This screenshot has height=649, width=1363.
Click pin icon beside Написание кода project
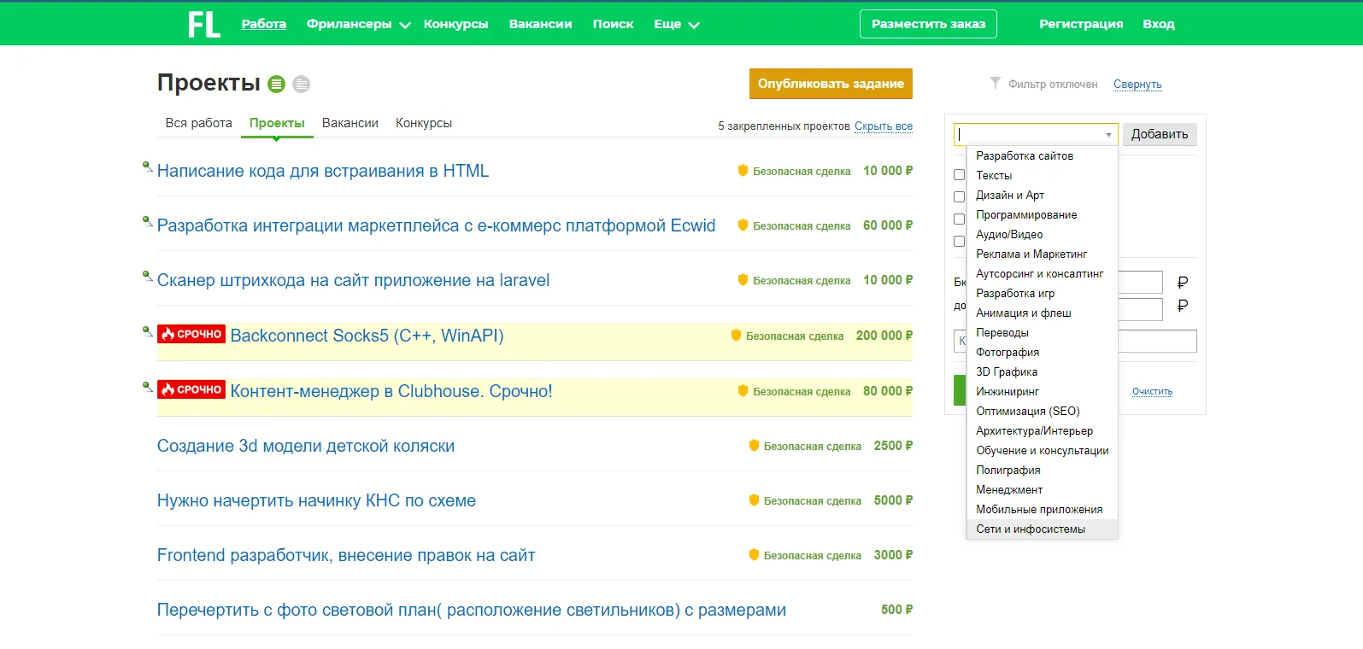[x=147, y=167]
